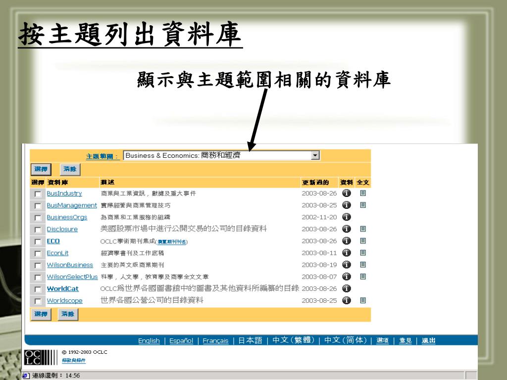Check the BusManagement checkbox
The image size is (507, 380).
tap(38, 206)
